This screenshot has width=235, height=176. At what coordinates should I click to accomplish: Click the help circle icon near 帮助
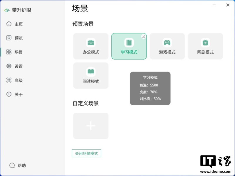click(x=12, y=165)
